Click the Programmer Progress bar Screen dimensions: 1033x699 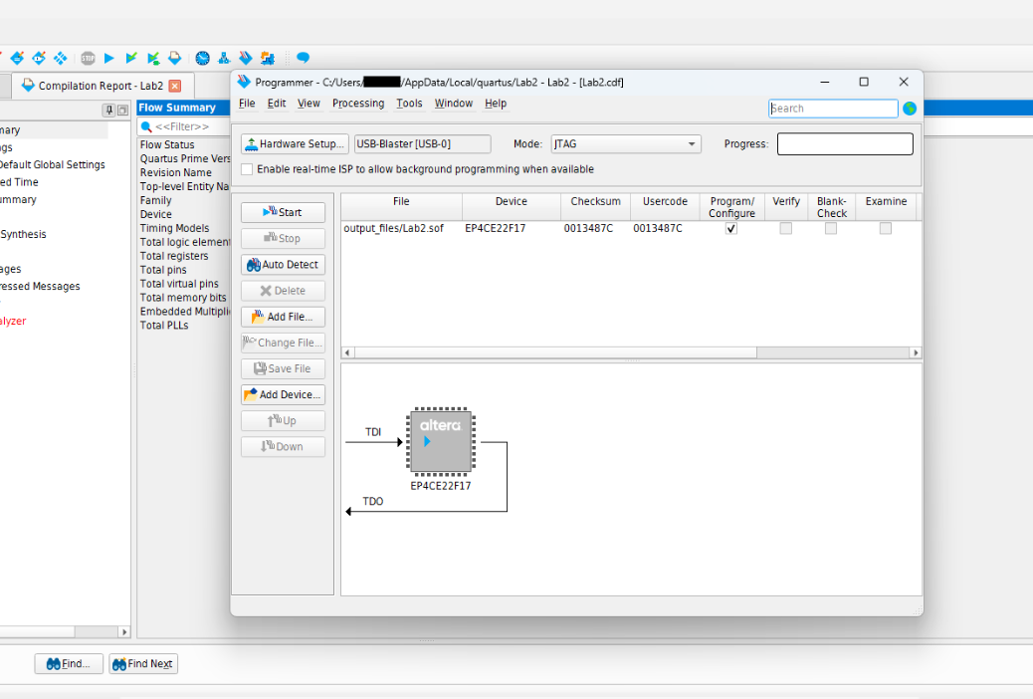coord(845,143)
